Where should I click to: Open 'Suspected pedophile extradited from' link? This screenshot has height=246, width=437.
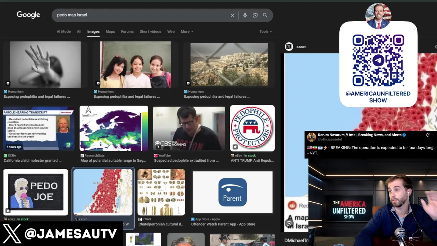tap(186, 161)
